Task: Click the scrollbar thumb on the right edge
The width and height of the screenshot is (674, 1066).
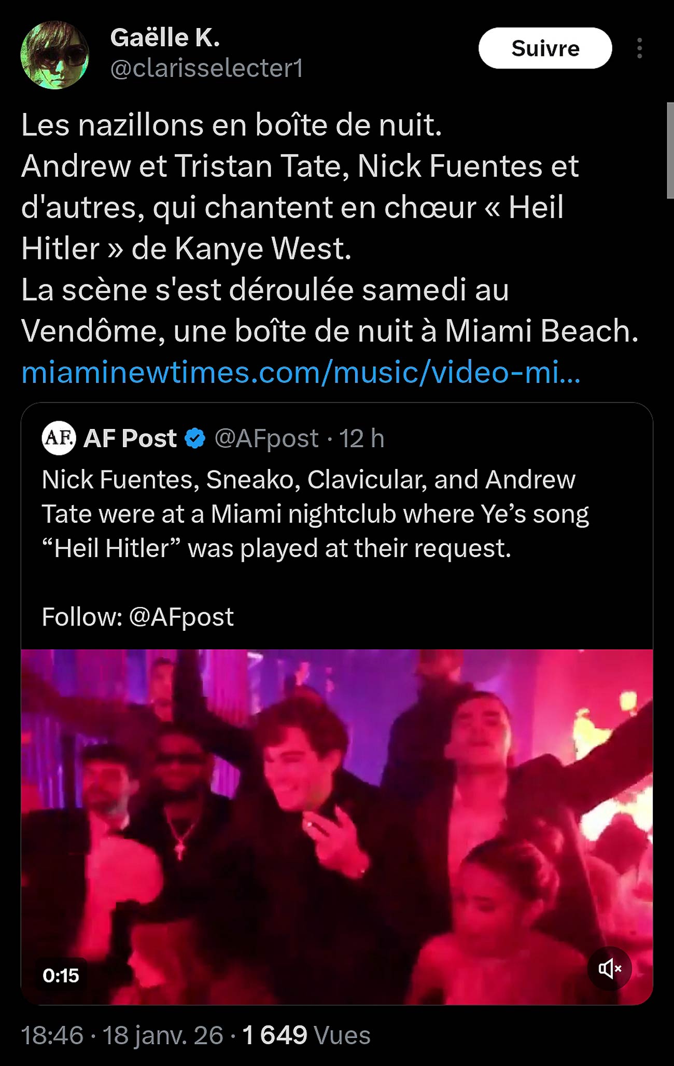Action: [x=670, y=150]
